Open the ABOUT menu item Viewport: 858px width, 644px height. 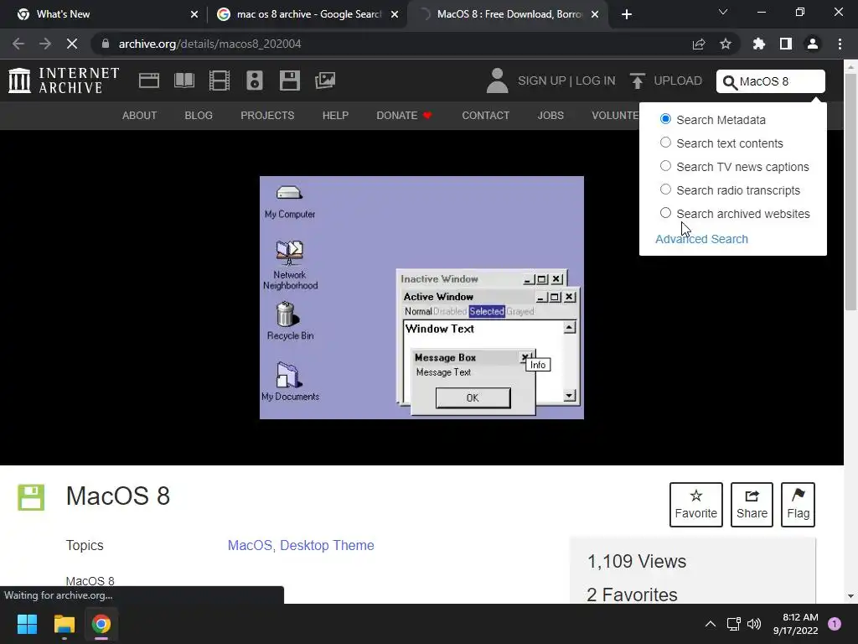[140, 116]
